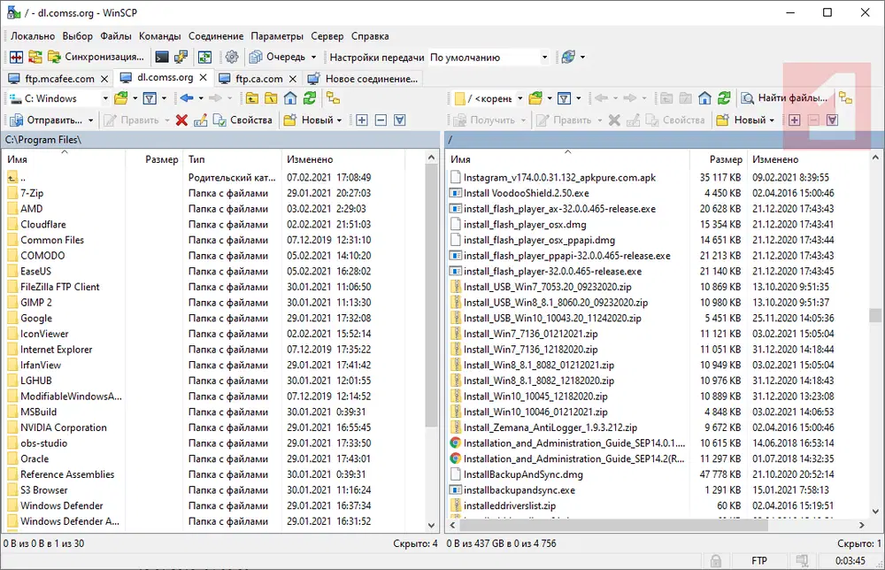Click the lock icon in the status bar
This screenshot has width=885, height=570.
point(715,560)
